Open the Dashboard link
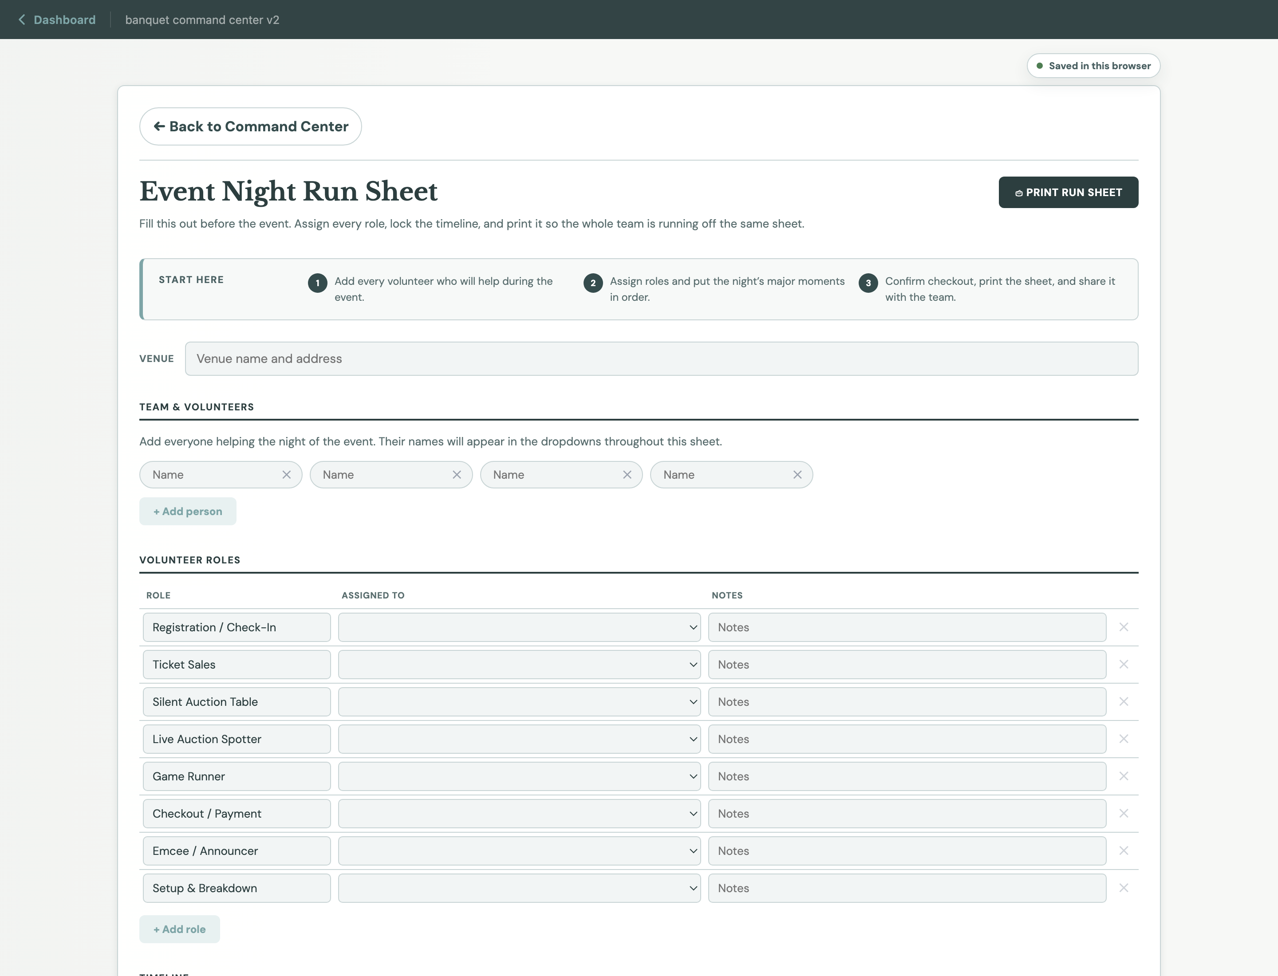This screenshot has width=1278, height=976. (x=64, y=20)
